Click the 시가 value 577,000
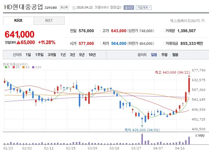The image size is (209, 153). point(86,43)
